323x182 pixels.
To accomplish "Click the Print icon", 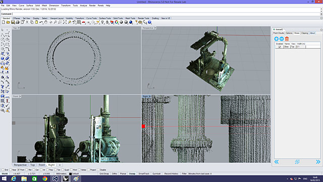I will tap(18, 22).
